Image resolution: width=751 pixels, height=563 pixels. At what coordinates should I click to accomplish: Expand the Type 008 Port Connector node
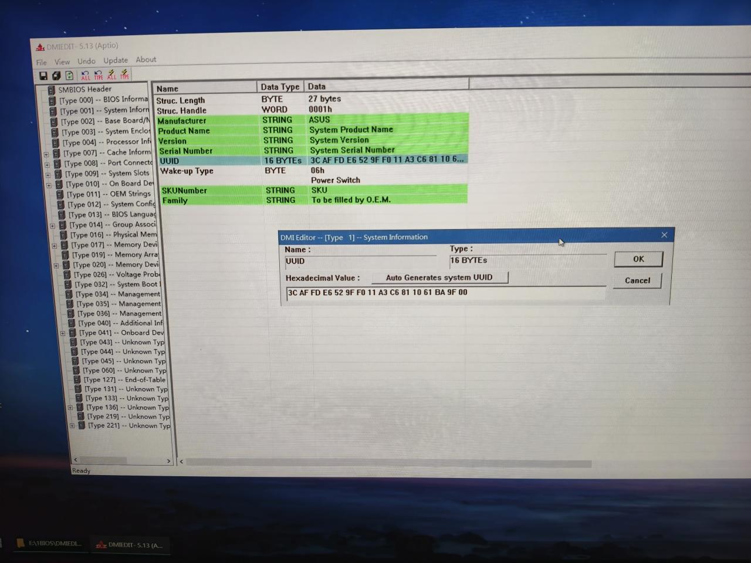coord(48,165)
